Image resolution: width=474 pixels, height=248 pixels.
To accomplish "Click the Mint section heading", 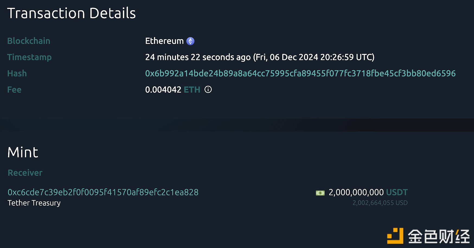I will pyautogui.click(x=23, y=152).
